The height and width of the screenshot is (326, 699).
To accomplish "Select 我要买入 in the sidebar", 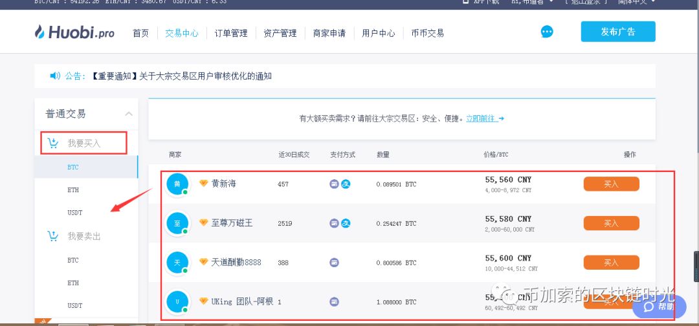I will pos(84,144).
